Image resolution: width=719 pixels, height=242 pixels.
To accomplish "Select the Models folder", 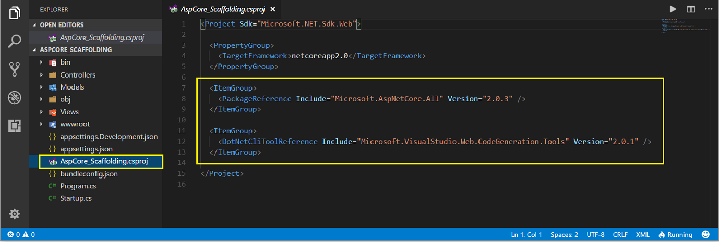I will click(96, 87).
